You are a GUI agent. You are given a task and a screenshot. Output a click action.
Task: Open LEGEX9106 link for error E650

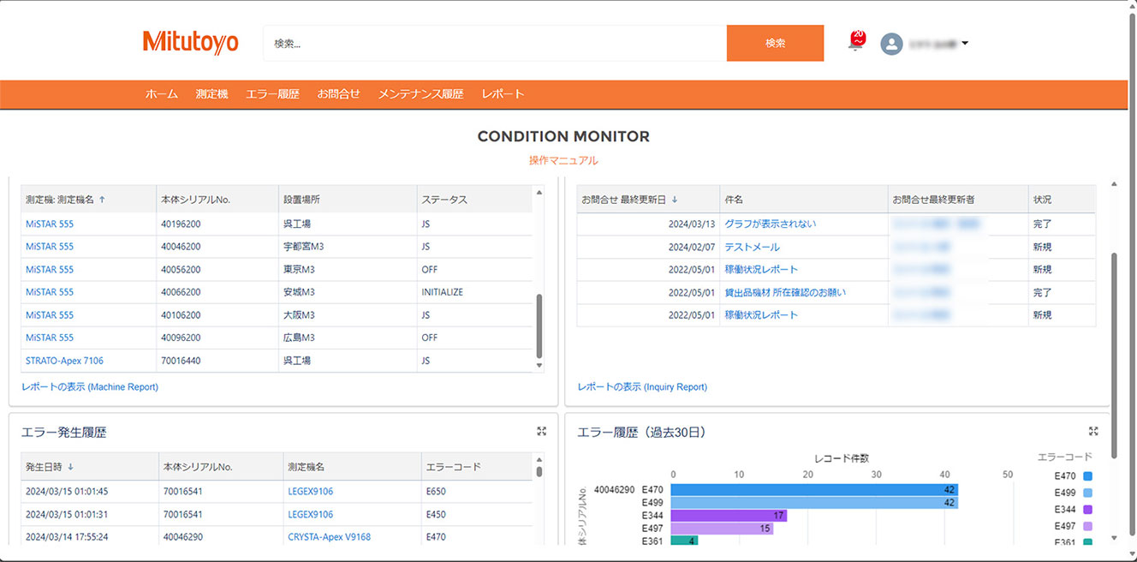click(310, 492)
